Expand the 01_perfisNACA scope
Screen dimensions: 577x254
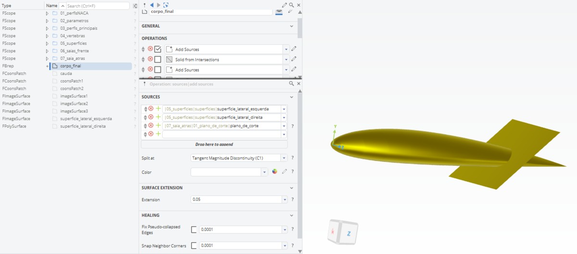coord(47,13)
